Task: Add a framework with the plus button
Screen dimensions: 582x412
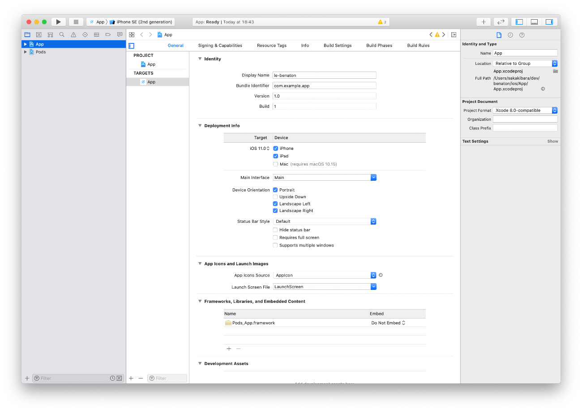Action: pos(229,348)
